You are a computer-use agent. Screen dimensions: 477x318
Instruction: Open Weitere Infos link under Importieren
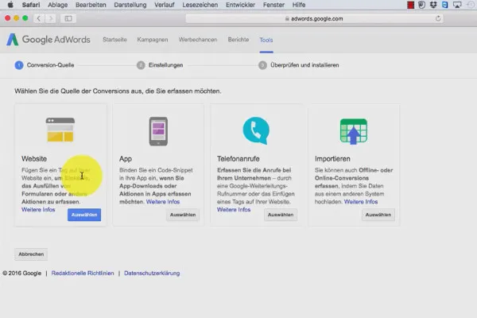361,202
